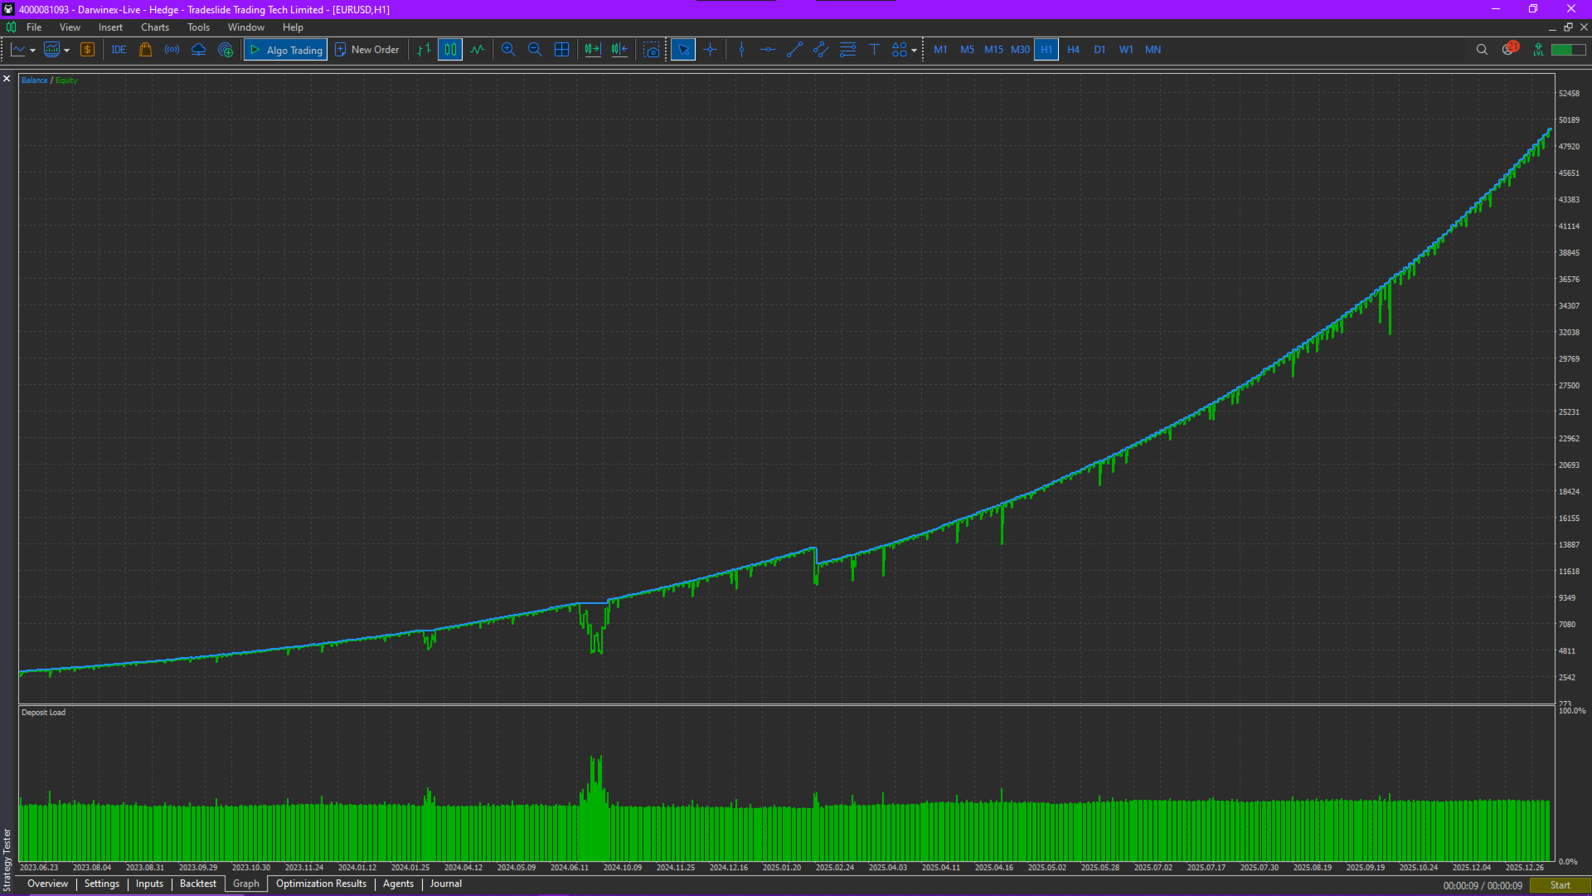Toggle Algo Trading on or off
The height and width of the screenshot is (896, 1592).
pyautogui.click(x=286, y=50)
